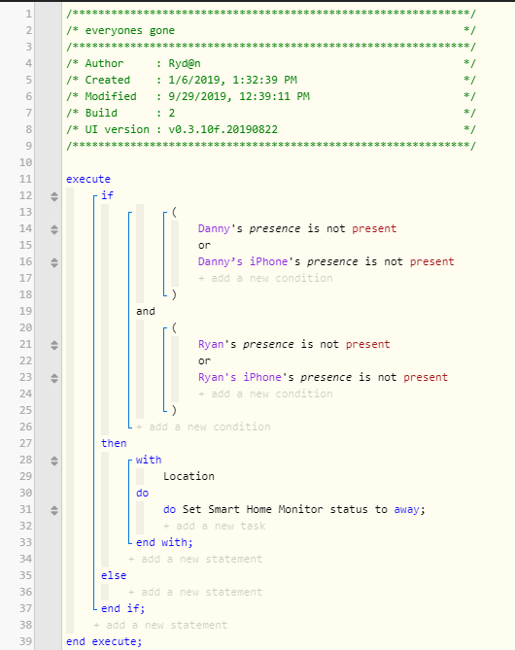
Task: Click the 'else' keyword
Action: [114, 575]
